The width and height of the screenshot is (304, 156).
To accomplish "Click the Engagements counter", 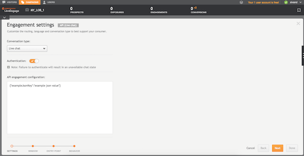I will pos(159,10).
